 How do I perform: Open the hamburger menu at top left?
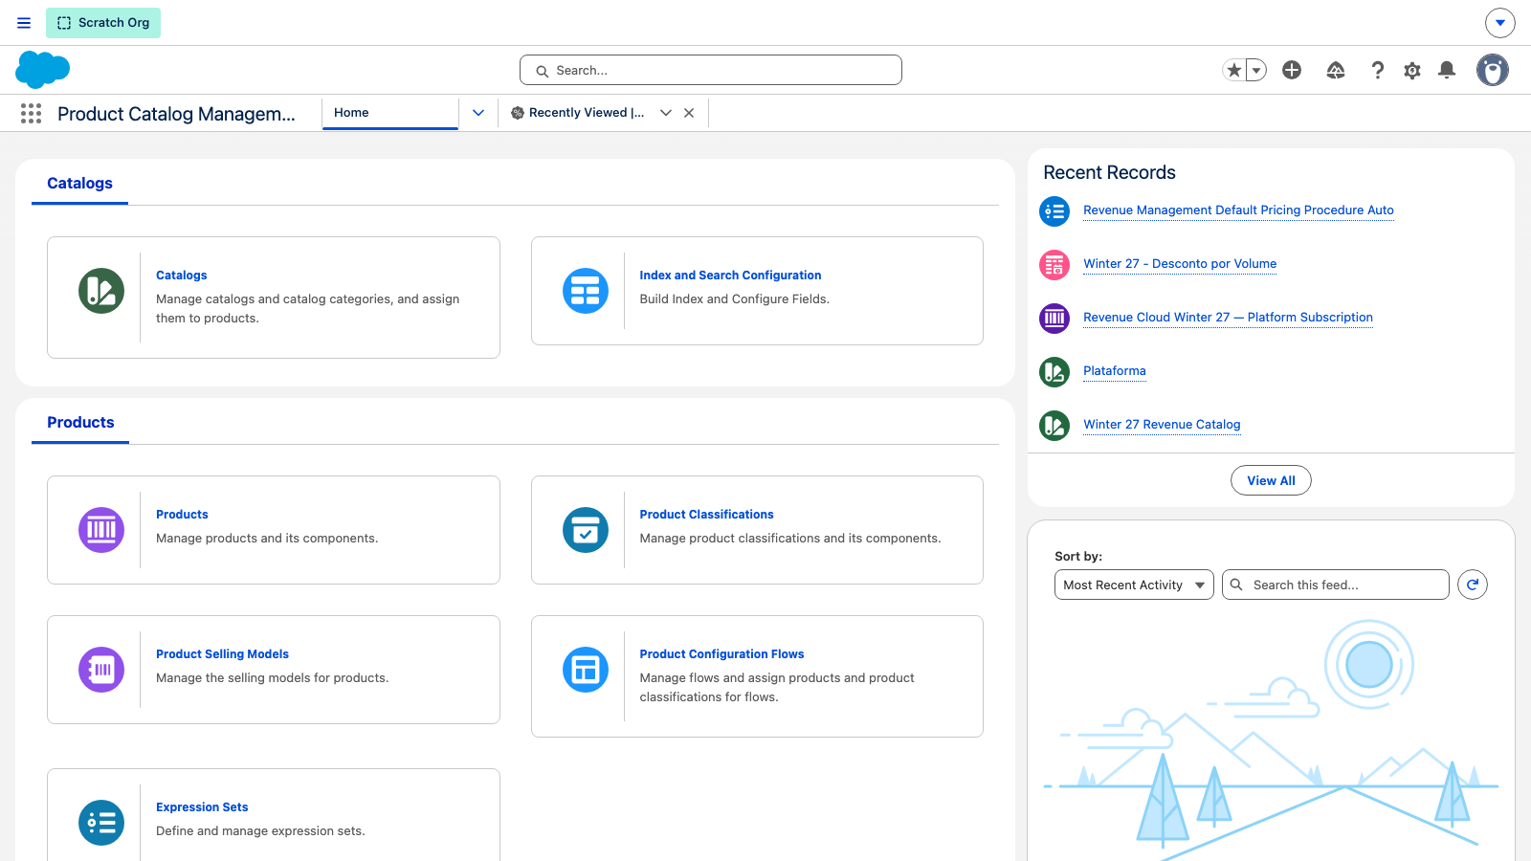click(24, 23)
